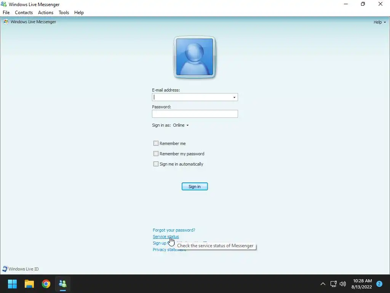390x293 pixels.
Task: Open the Contacts menu
Action: (24, 13)
